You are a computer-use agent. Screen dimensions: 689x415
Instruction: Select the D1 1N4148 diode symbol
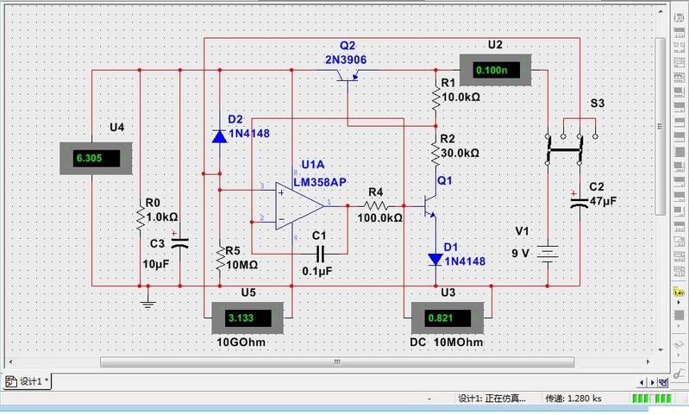435,258
